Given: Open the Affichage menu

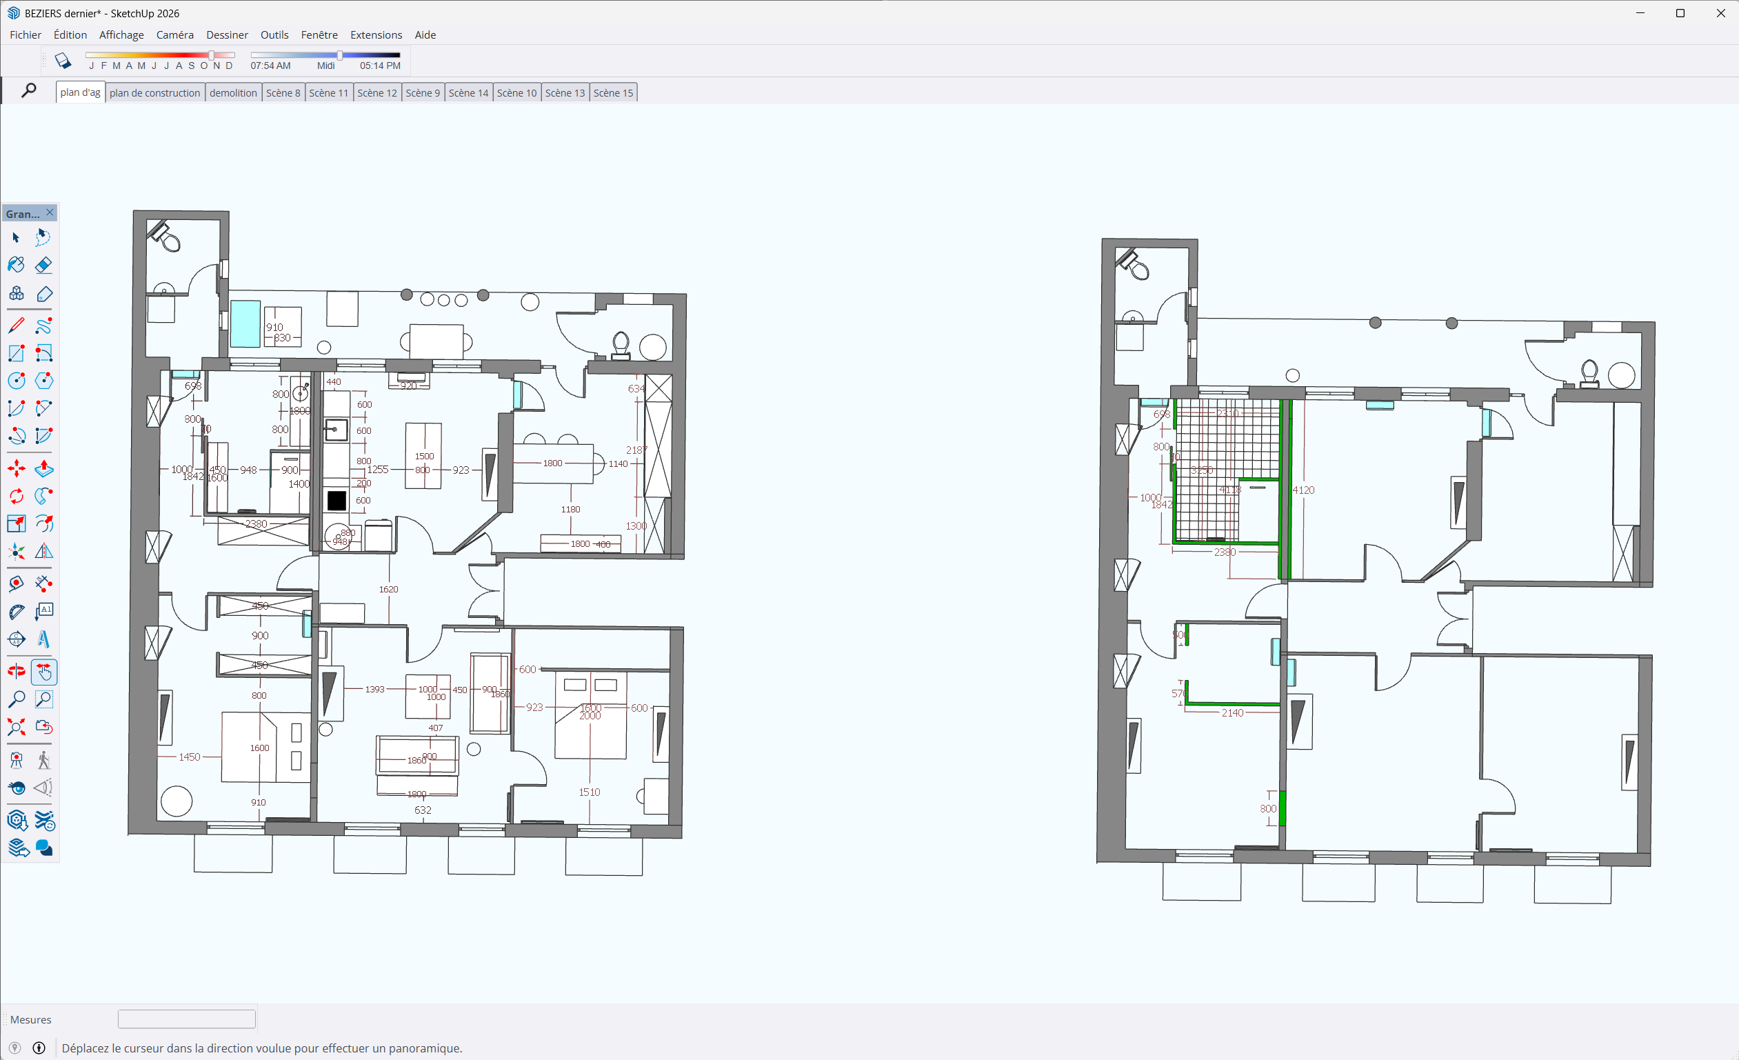Looking at the screenshot, I should (121, 34).
